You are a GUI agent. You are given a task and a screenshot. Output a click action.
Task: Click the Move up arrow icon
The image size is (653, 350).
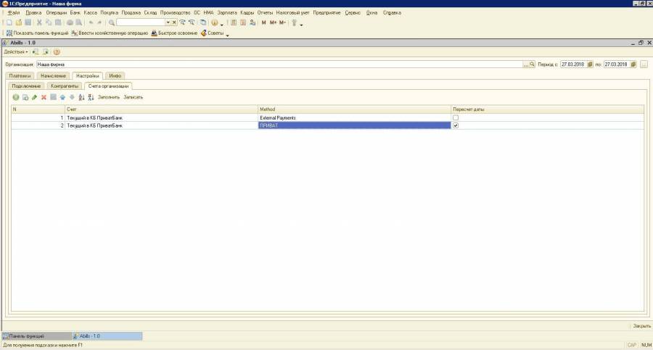click(x=62, y=97)
